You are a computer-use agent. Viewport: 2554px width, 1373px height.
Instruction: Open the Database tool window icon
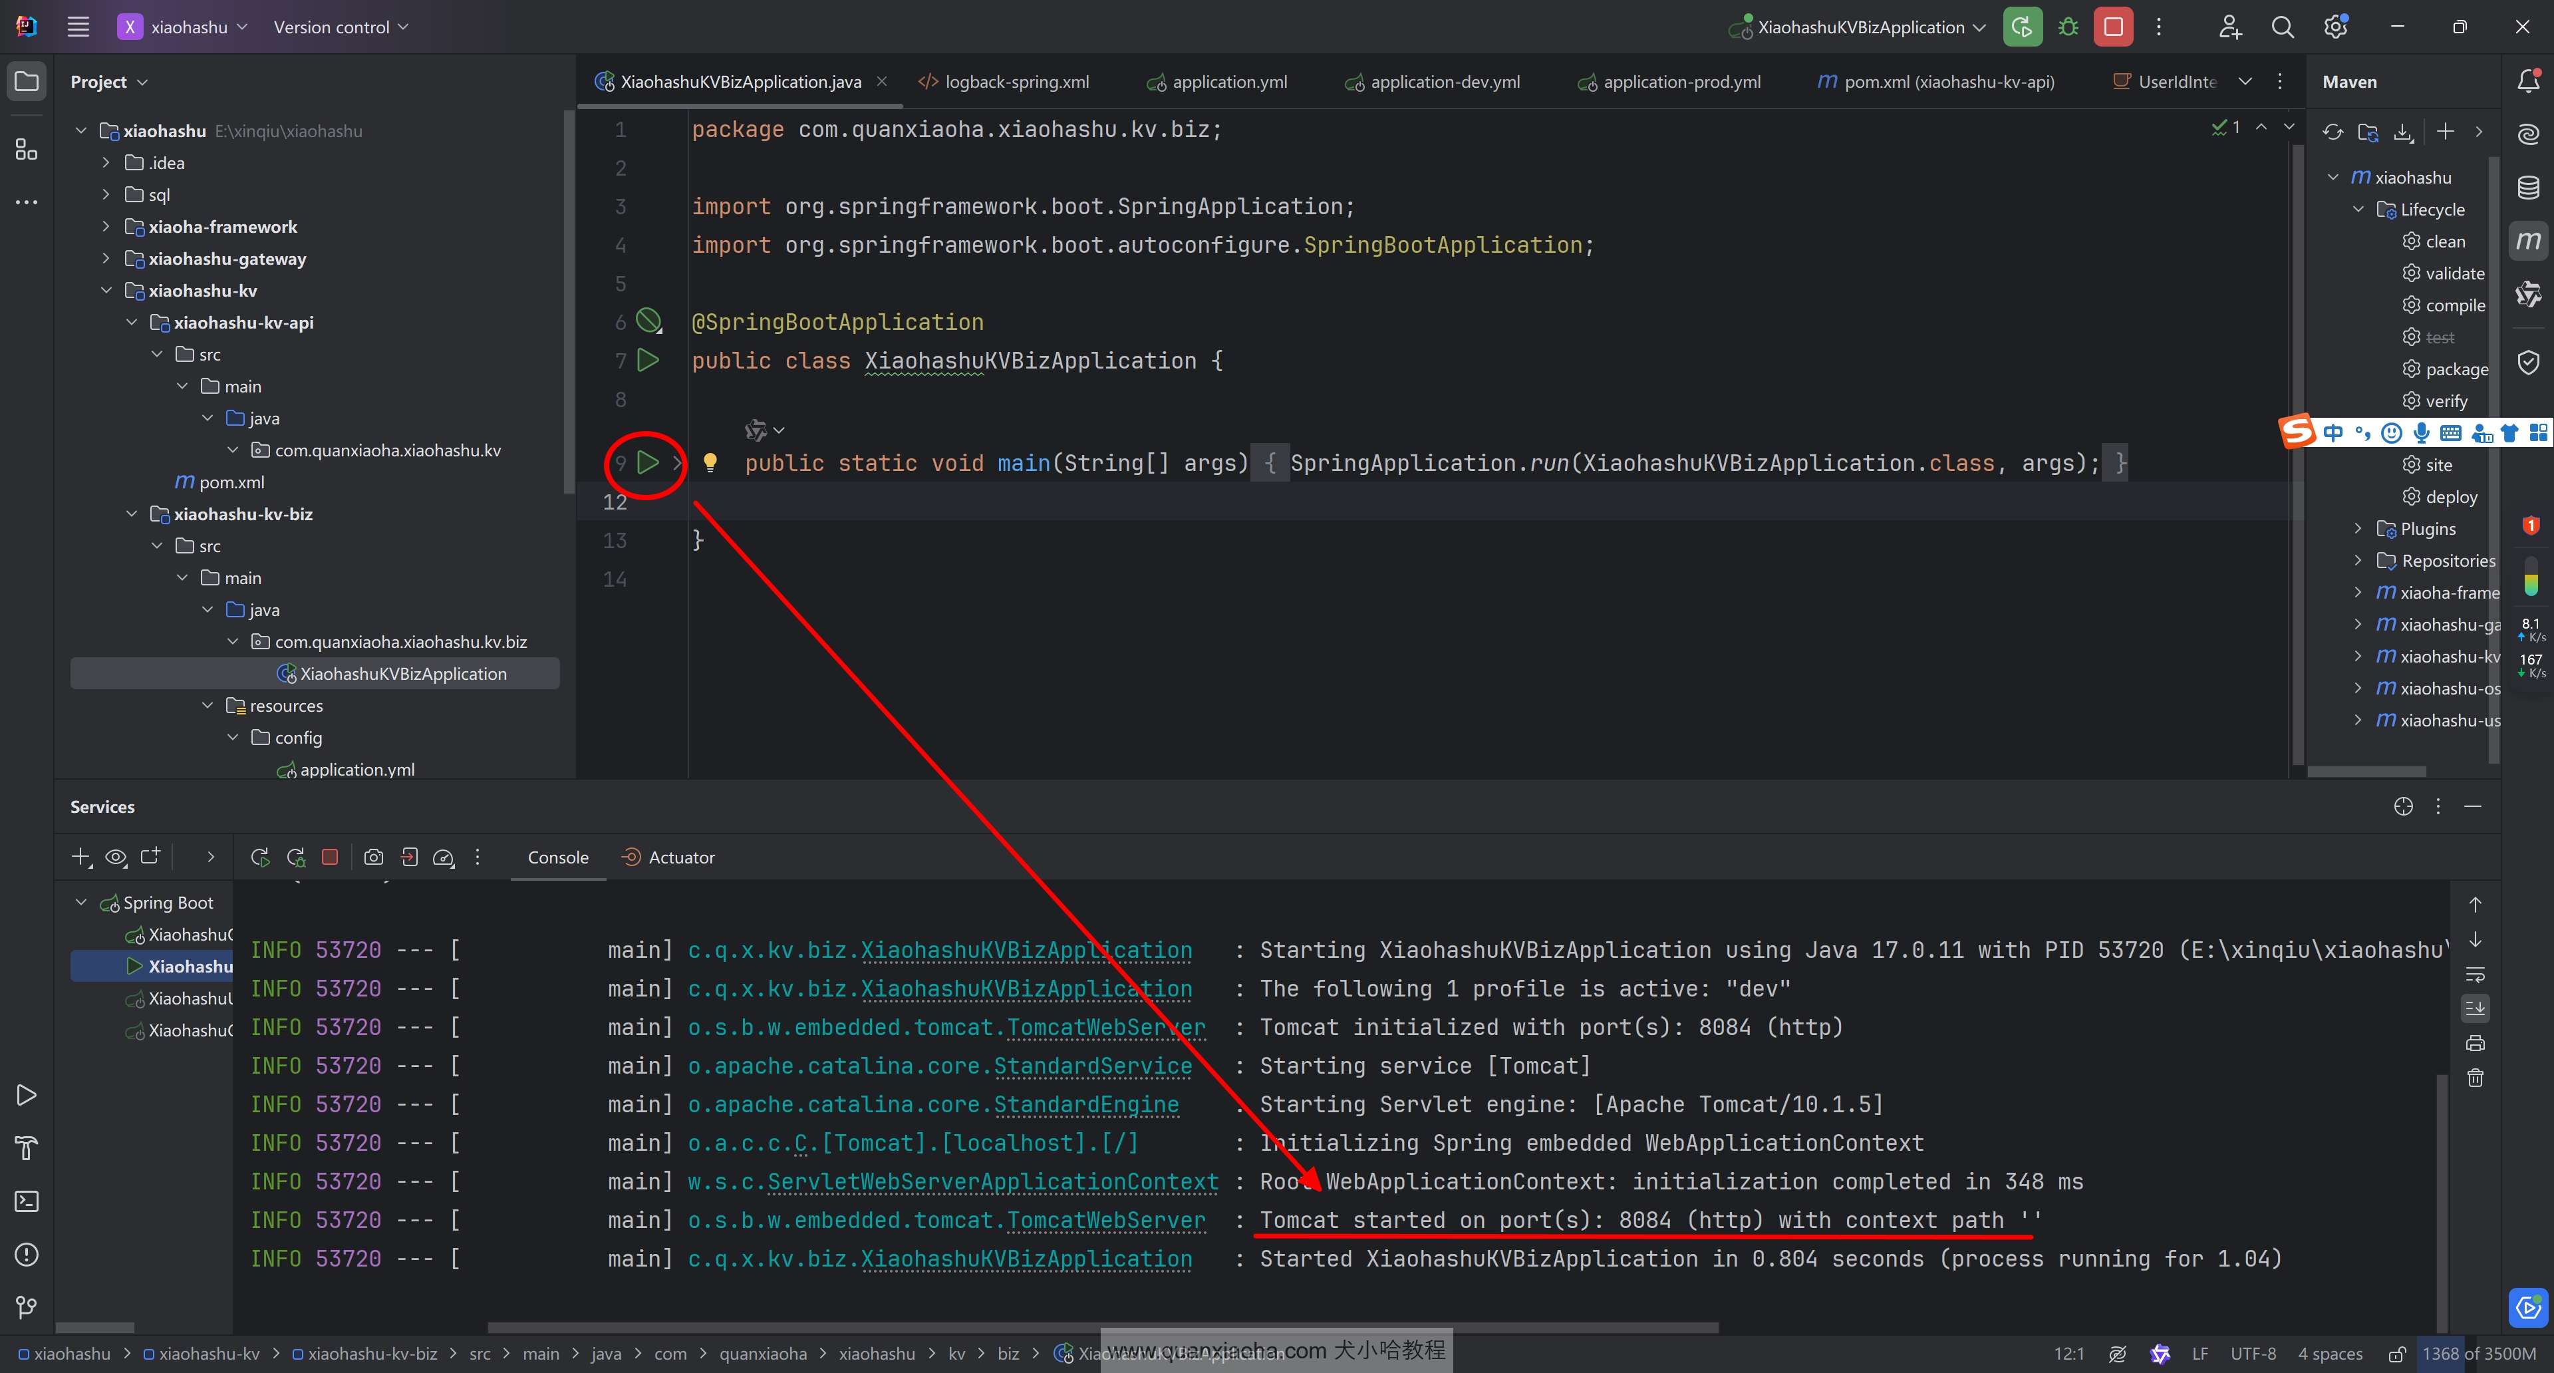coord(2528,188)
